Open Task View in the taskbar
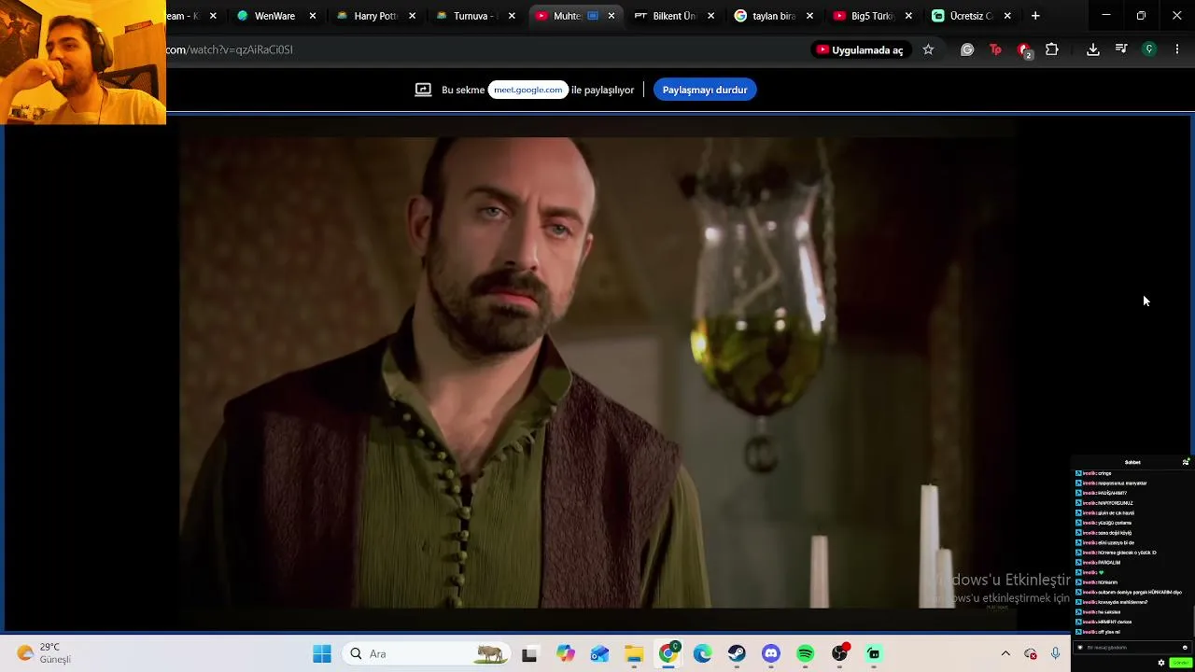The height and width of the screenshot is (672, 1195). click(x=529, y=654)
